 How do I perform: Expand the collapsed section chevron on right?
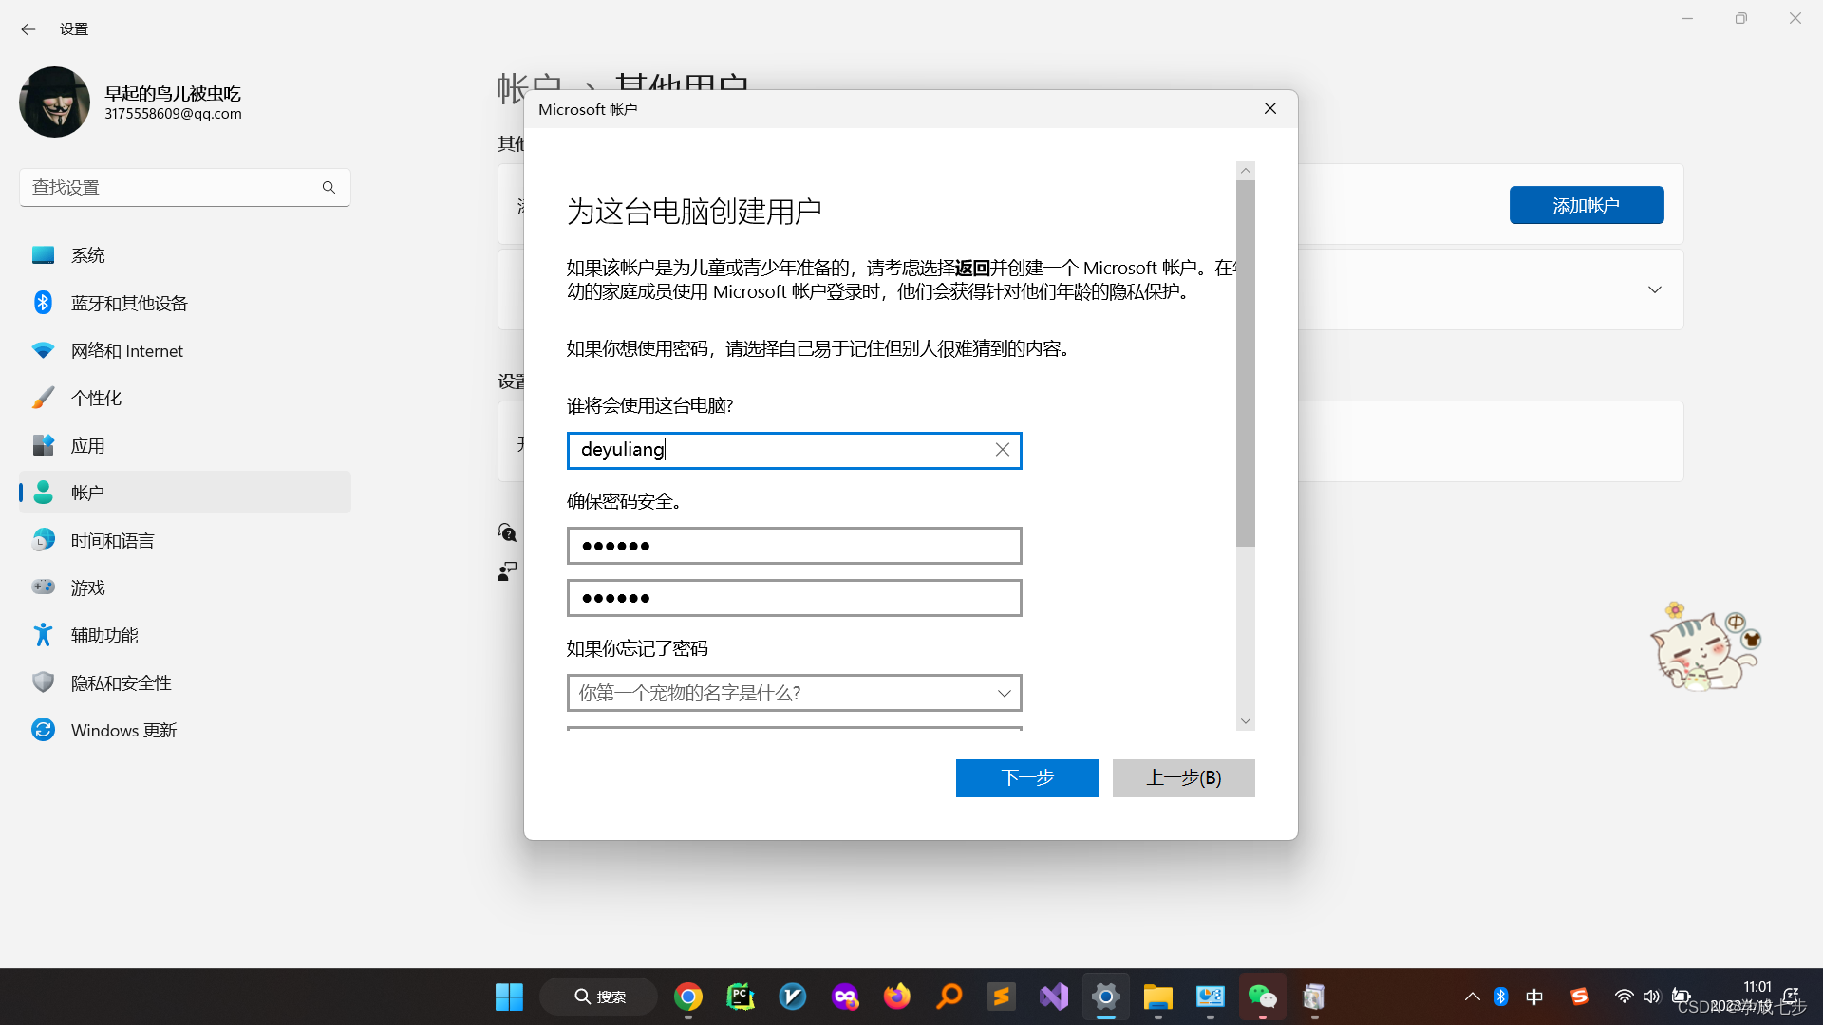[1655, 289]
